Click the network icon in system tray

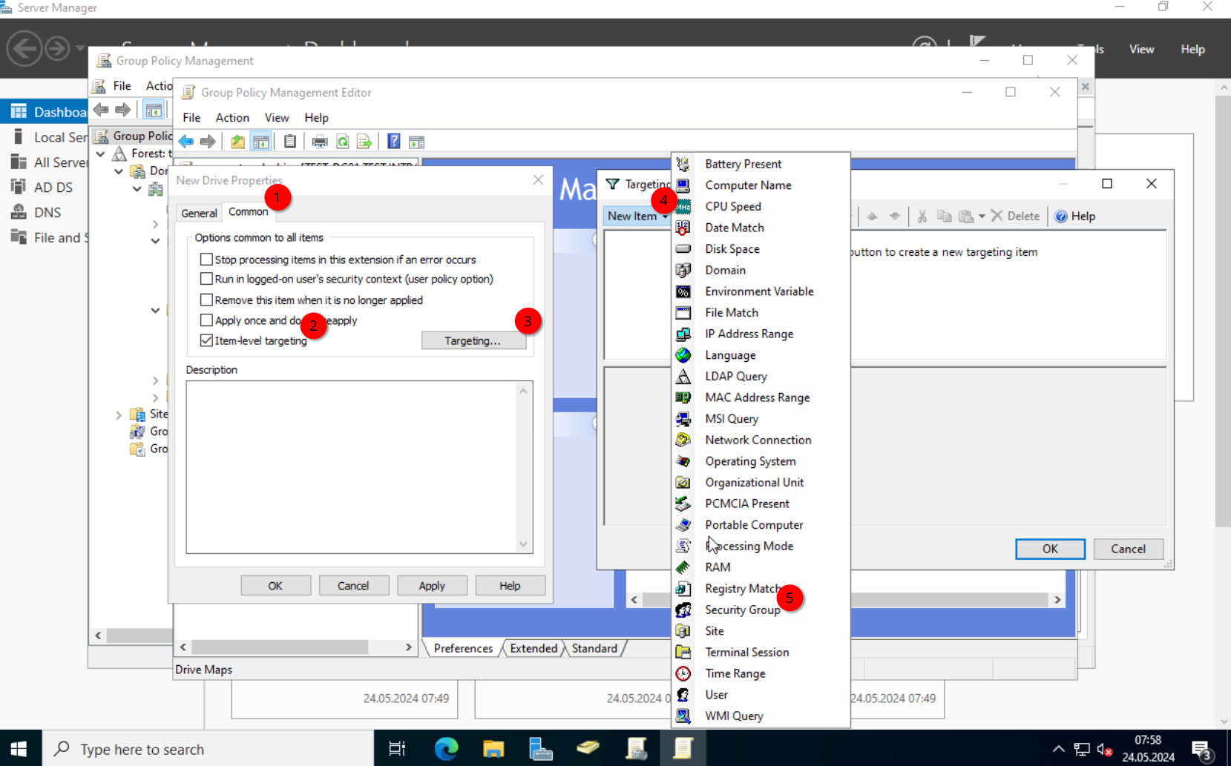point(1082,750)
